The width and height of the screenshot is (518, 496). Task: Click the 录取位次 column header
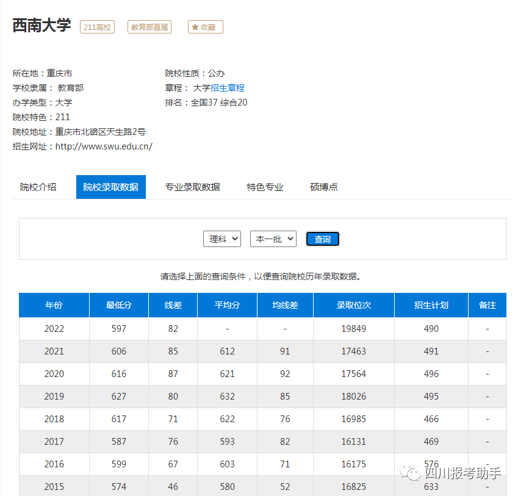(x=354, y=305)
